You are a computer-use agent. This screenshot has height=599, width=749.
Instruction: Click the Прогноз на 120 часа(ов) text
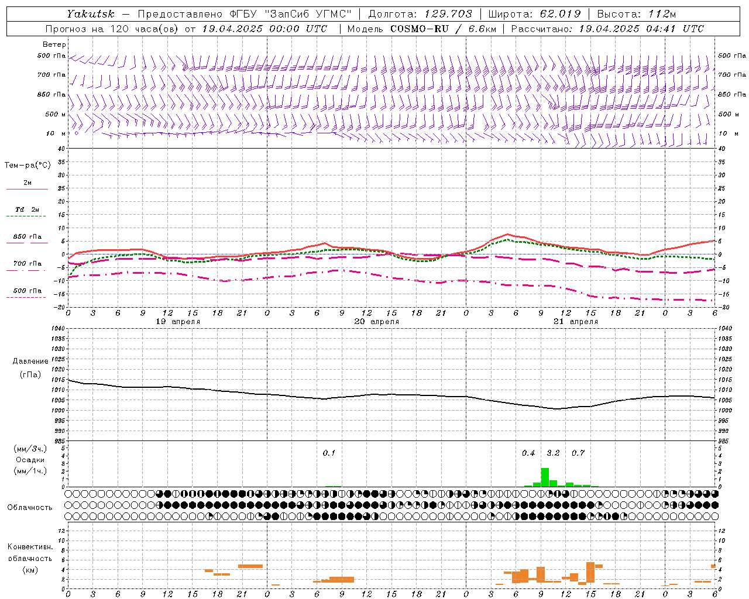point(112,29)
